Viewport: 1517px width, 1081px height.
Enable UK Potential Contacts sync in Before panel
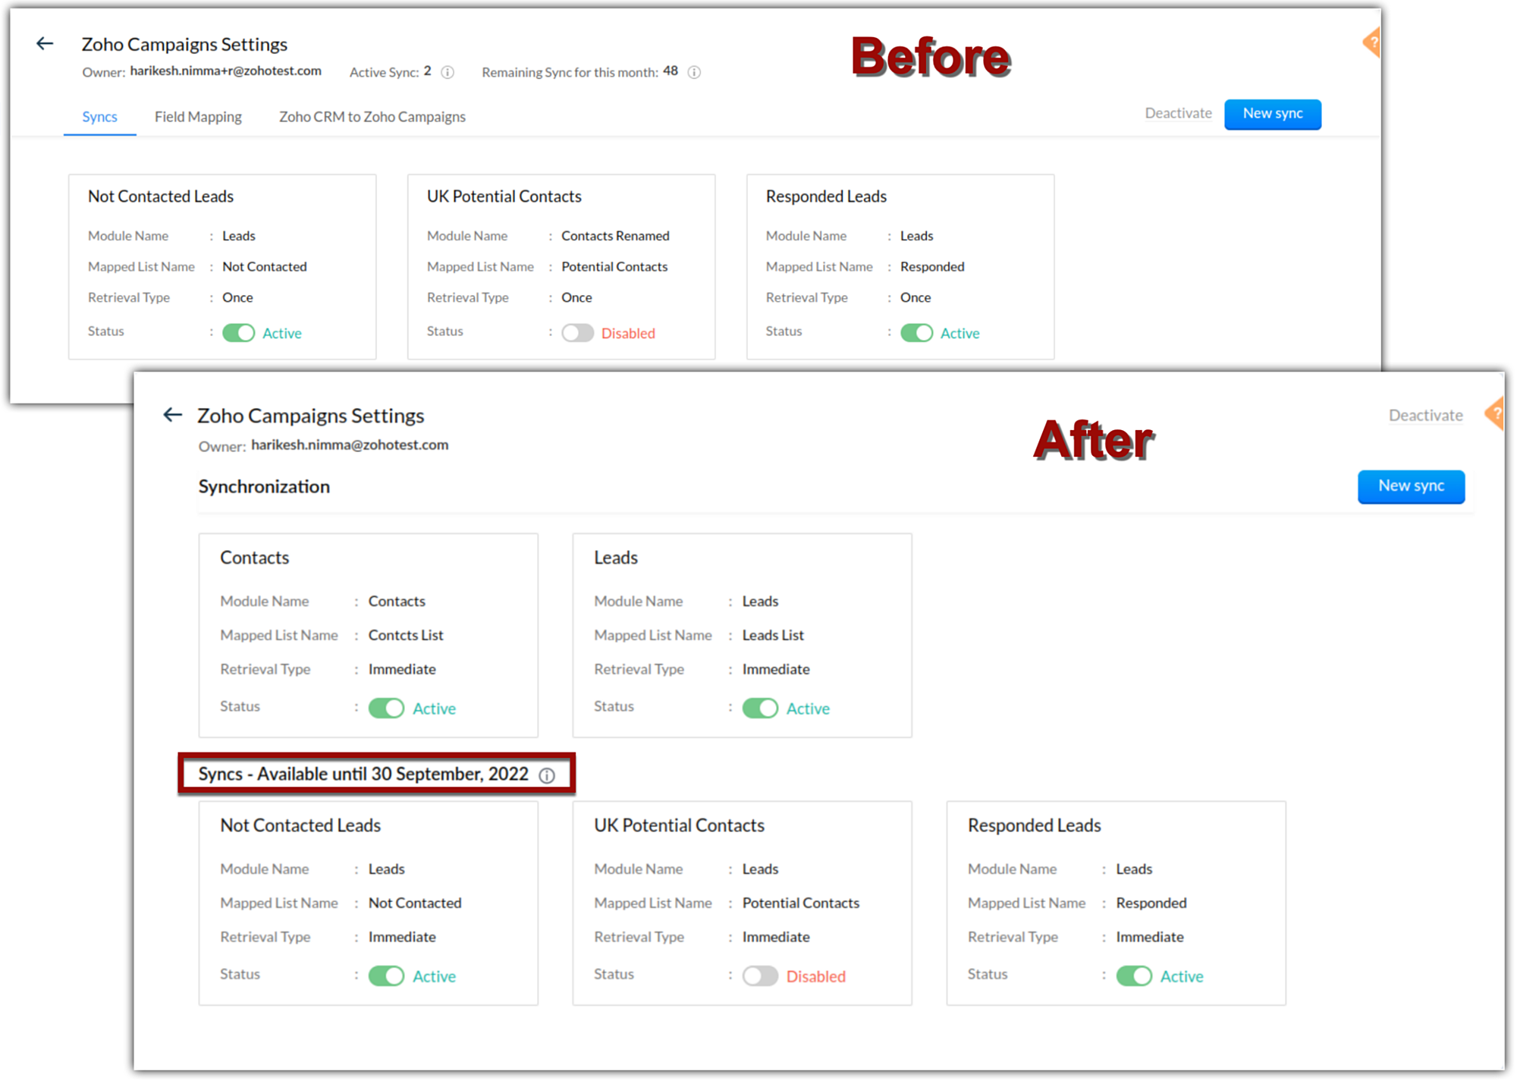(577, 333)
